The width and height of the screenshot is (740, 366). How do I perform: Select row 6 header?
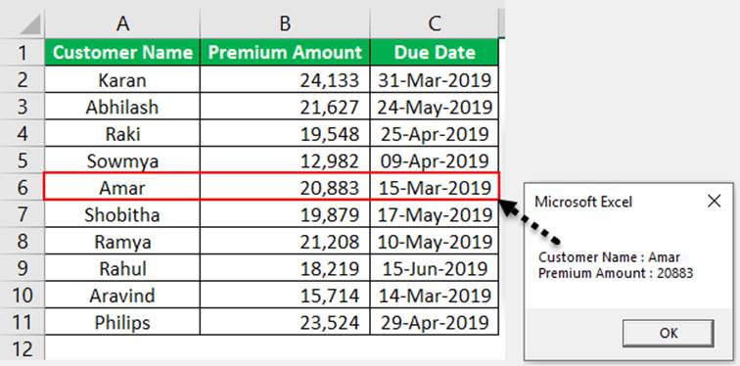22,188
